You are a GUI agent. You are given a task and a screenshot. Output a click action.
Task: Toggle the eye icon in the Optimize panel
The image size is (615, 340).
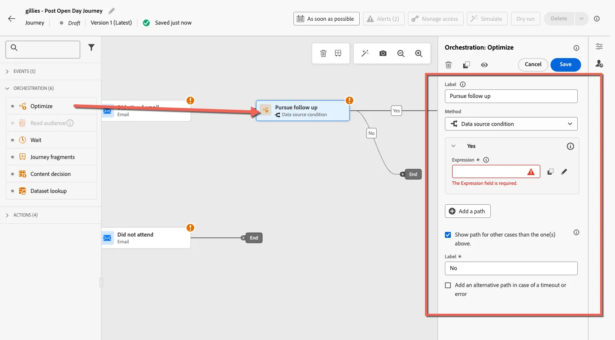coord(484,65)
